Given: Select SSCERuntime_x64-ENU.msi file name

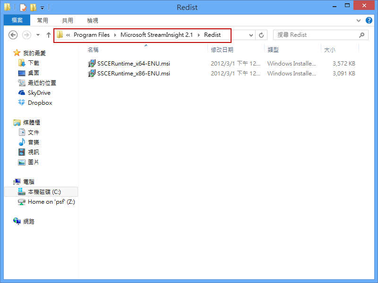Looking at the screenshot, I should click(134, 64).
